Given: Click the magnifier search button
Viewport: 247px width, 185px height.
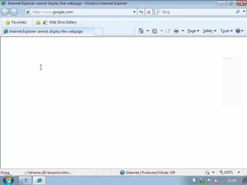Looking at the screenshot, I should [238, 12].
